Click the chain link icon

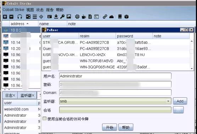point(105,17)
